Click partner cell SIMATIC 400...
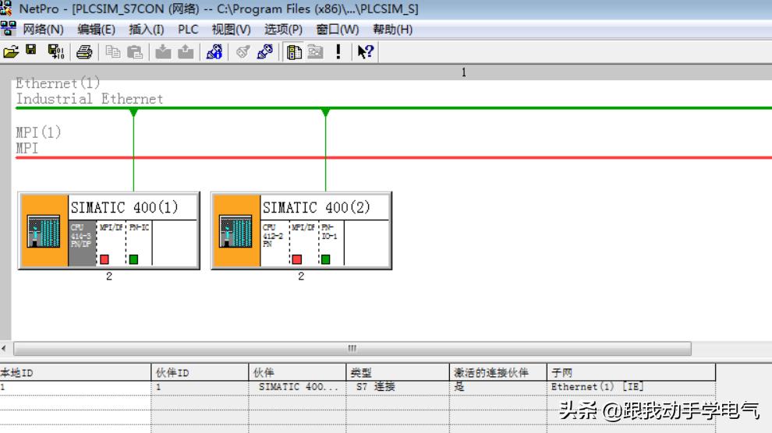This screenshot has height=433, width=772. click(299, 387)
